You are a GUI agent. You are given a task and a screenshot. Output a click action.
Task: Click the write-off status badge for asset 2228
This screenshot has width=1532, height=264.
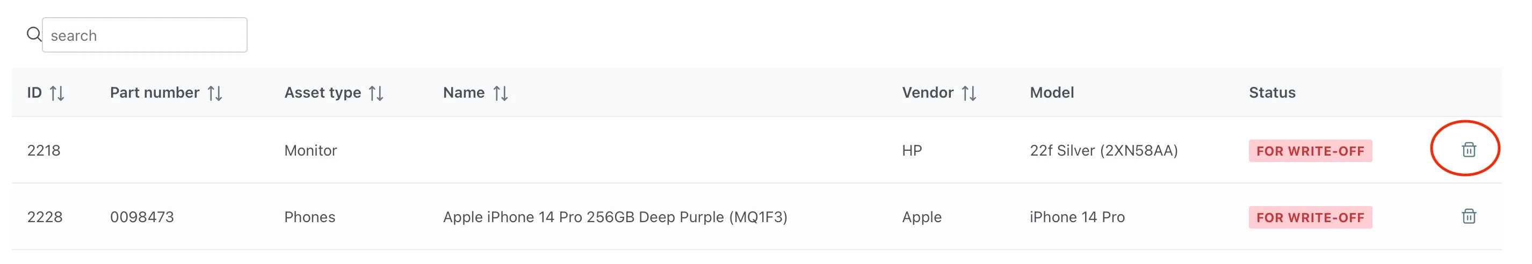click(x=1310, y=218)
